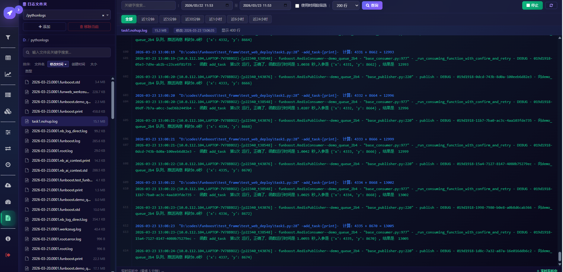Viewport: 563px width, 272px height.
Task: Select the 近5分钟 time filter
Action: click(x=170, y=19)
